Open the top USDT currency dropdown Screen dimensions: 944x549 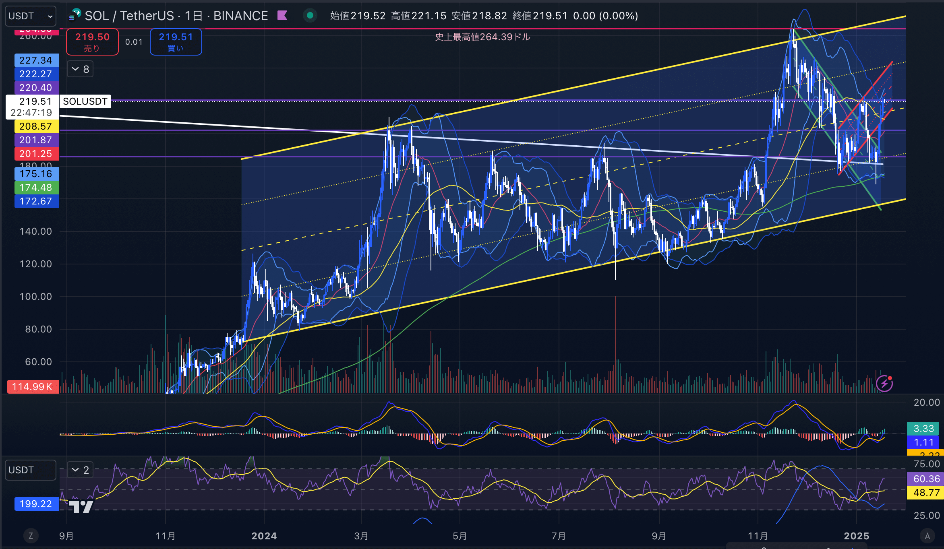[x=30, y=16]
